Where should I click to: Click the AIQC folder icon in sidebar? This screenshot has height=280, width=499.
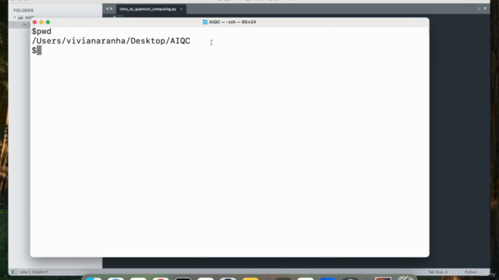[x=21, y=17]
